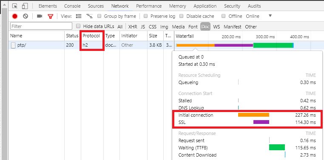This screenshot has height=160, width=324.
Task: Activate the inspect element picker icon
Action: point(15,6)
